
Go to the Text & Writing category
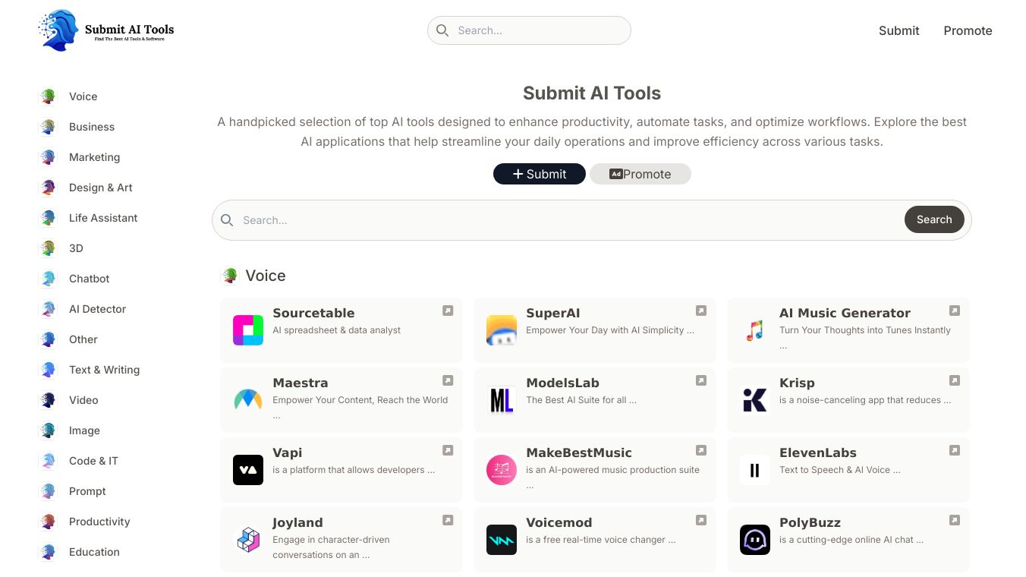104,370
